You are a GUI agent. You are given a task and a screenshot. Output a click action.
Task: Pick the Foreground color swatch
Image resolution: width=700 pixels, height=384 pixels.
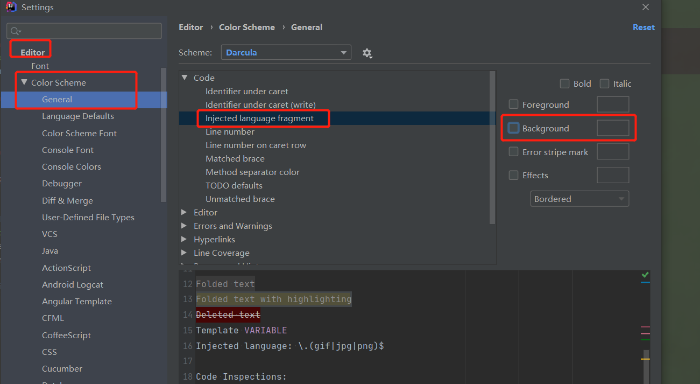613,104
